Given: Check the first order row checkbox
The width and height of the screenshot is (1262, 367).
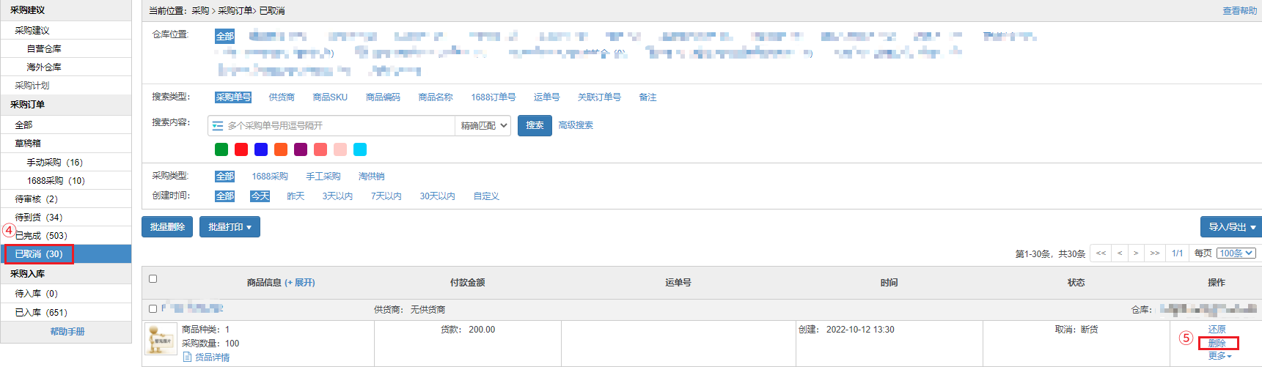Looking at the screenshot, I should click(153, 309).
